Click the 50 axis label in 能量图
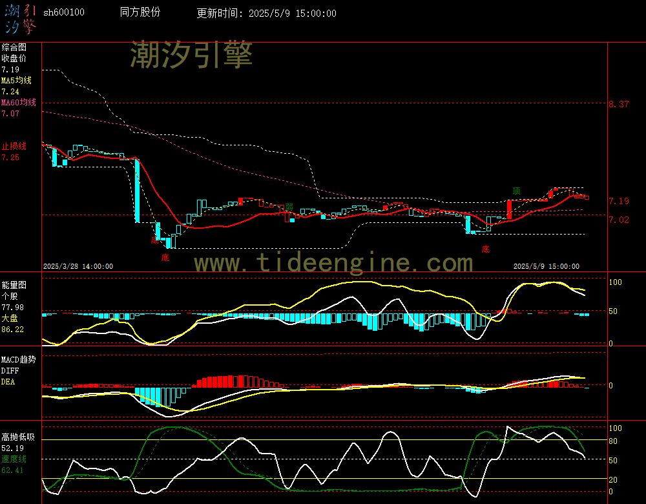Image resolution: width=646 pixels, height=504 pixels. tap(613, 311)
